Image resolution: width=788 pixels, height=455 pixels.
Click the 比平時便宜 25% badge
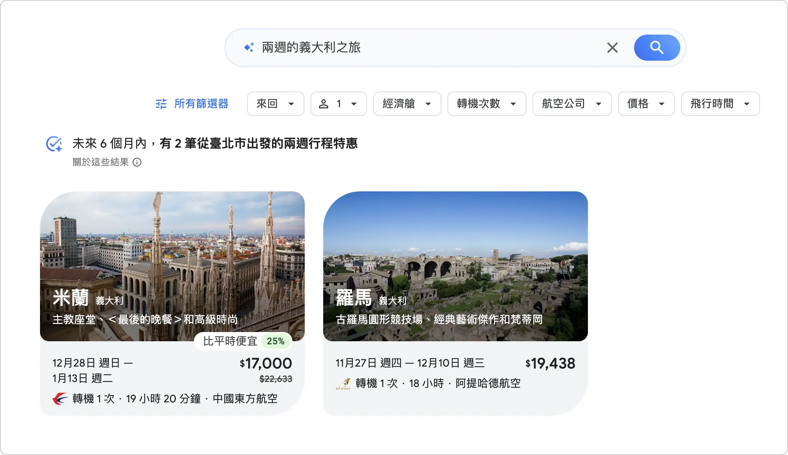(243, 341)
